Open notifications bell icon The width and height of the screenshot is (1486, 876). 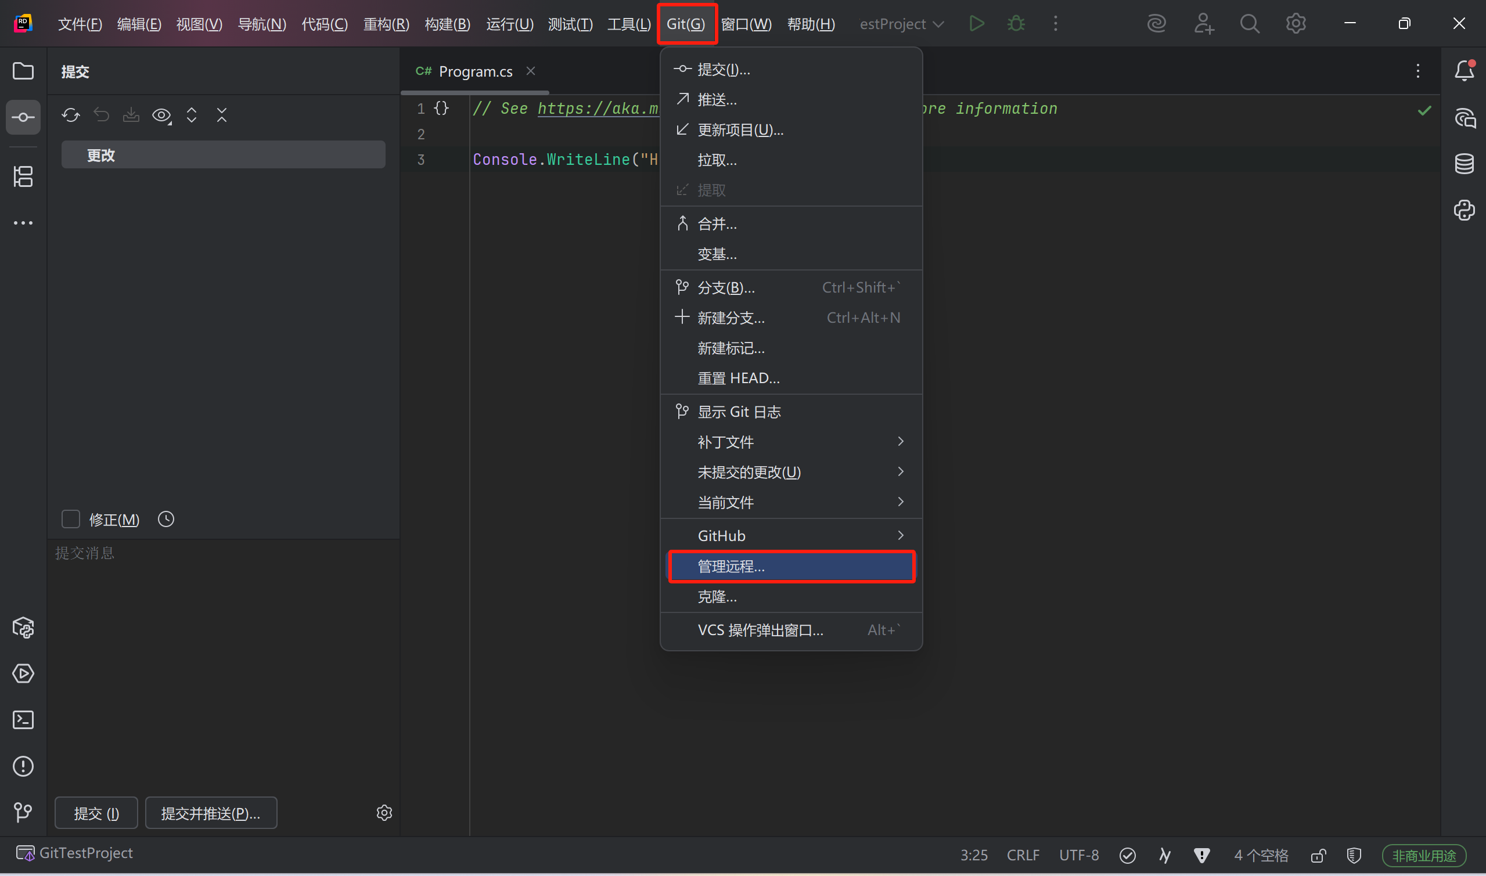click(1464, 71)
